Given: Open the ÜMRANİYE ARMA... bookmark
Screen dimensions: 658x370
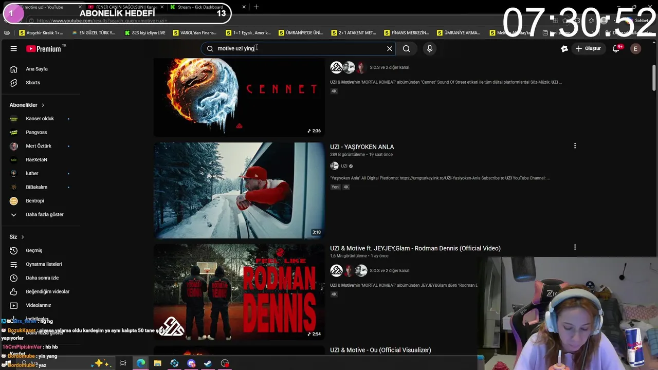Looking at the screenshot, I should coord(459,33).
